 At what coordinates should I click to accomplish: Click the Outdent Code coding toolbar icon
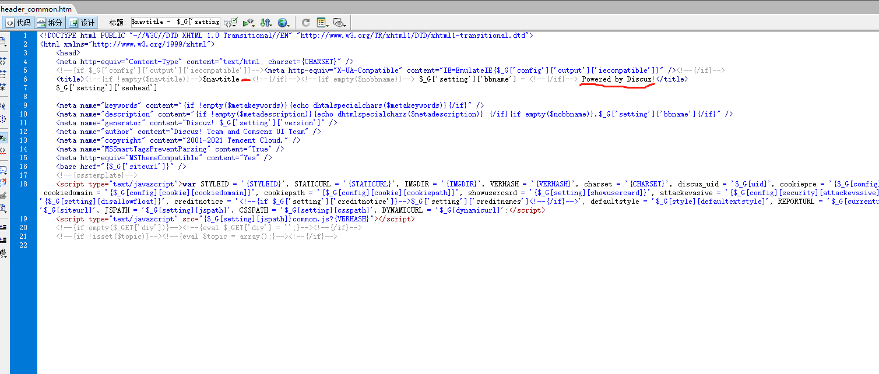(3, 240)
